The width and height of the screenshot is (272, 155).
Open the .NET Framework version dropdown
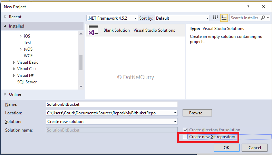(x=135, y=18)
